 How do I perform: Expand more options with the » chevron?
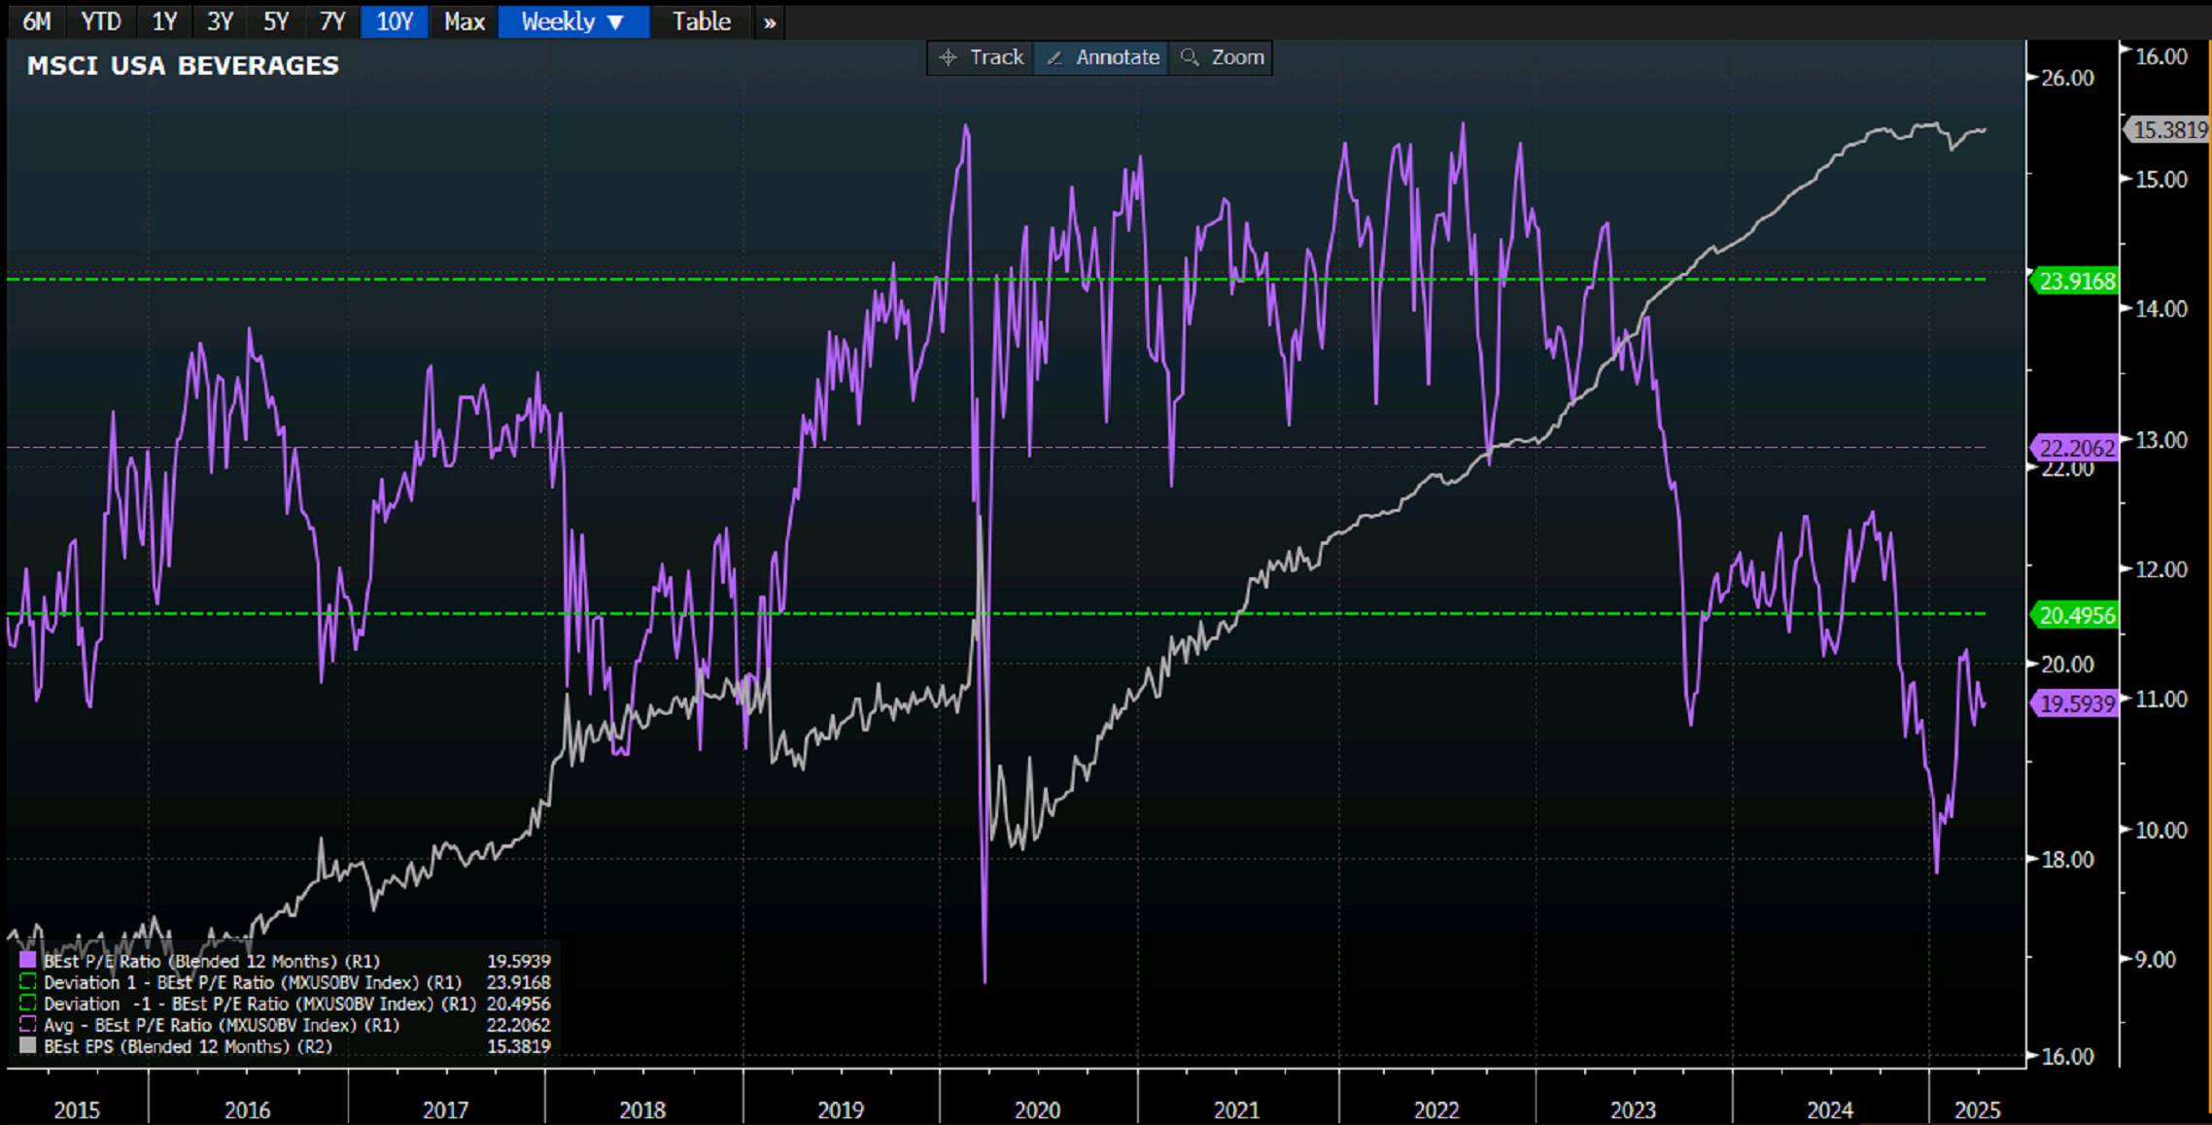[770, 21]
